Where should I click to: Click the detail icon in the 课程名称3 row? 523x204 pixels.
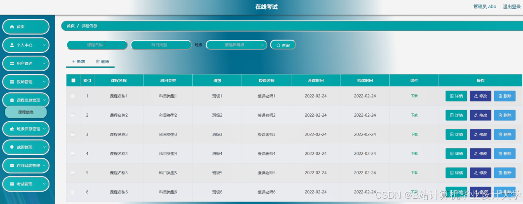pyautogui.click(x=452, y=134)
